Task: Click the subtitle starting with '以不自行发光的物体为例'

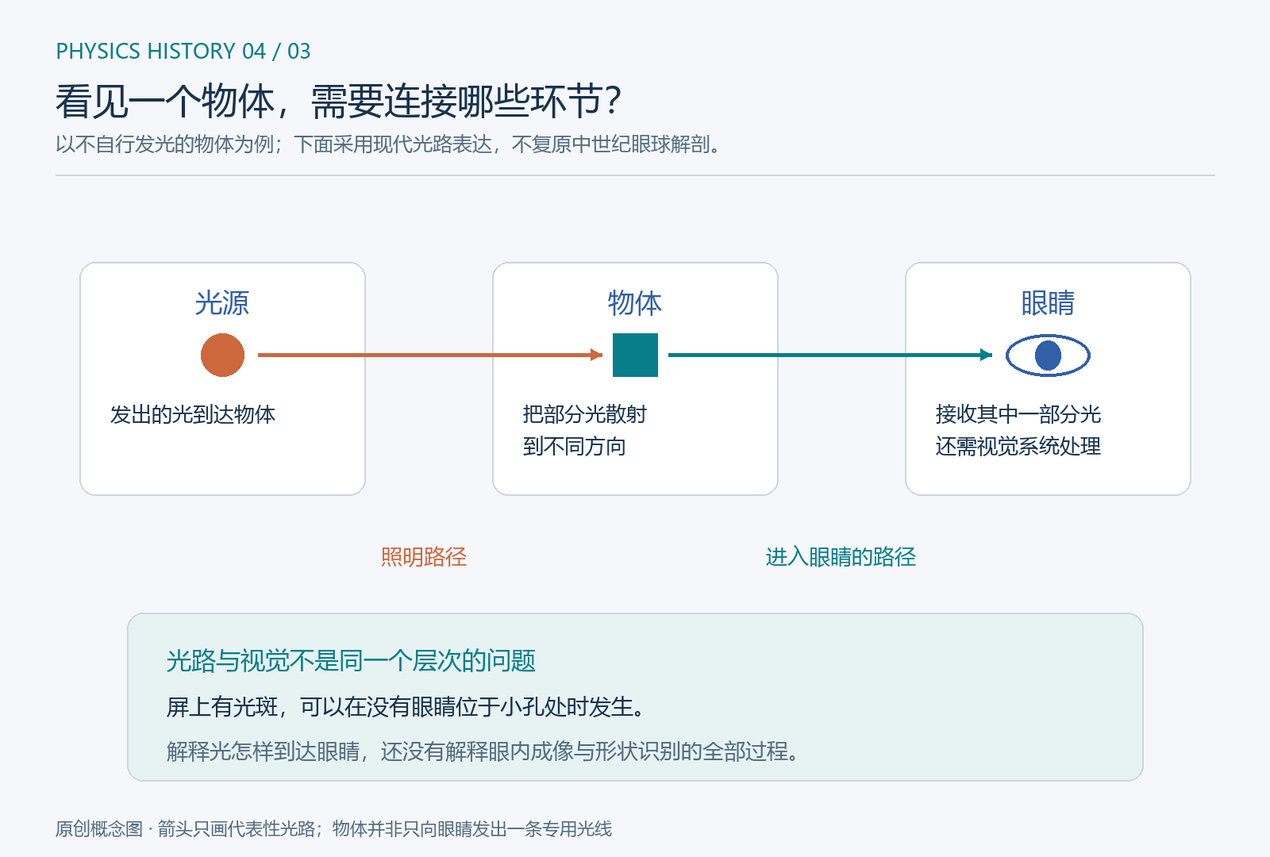Action: point(388,144)
